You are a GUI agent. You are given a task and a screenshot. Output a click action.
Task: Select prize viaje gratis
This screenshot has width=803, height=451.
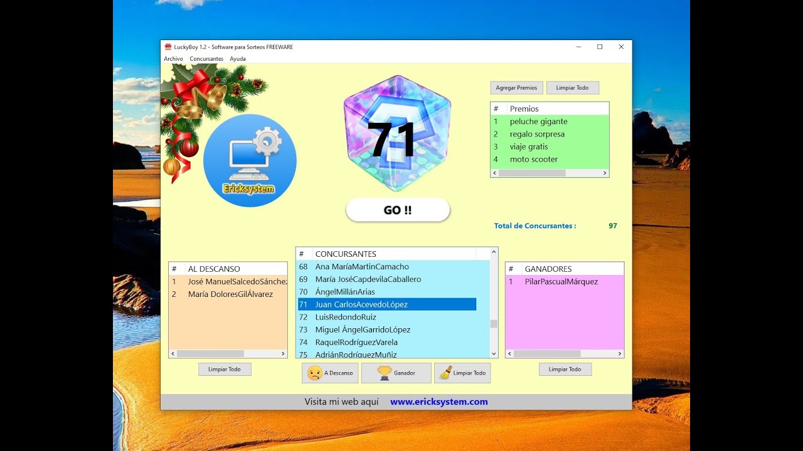point(550,147)
